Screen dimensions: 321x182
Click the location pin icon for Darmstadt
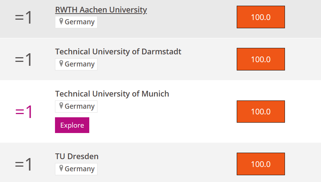tap(61, 64)
